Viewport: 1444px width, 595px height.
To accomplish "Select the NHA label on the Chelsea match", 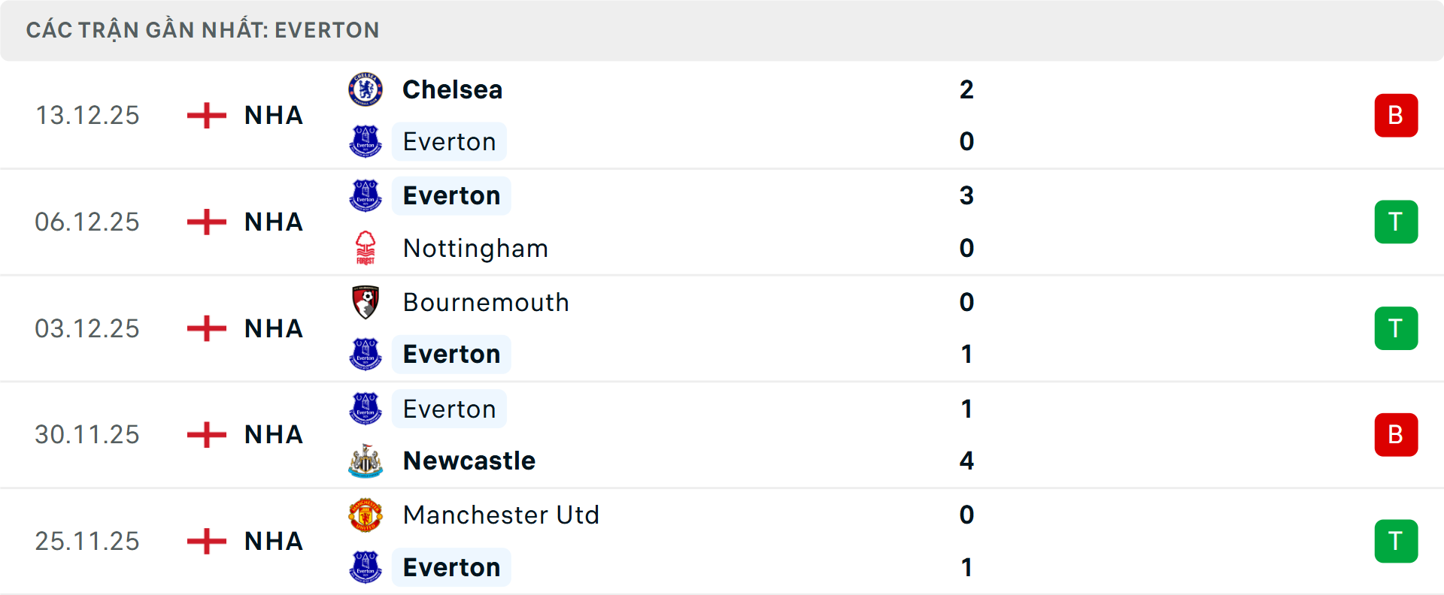I will [x=273, y=115].
